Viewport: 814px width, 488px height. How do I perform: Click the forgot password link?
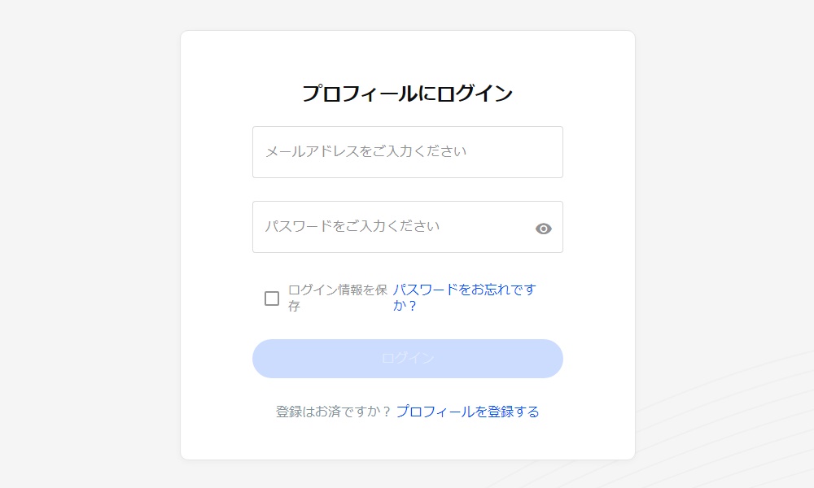coord(464,298)
